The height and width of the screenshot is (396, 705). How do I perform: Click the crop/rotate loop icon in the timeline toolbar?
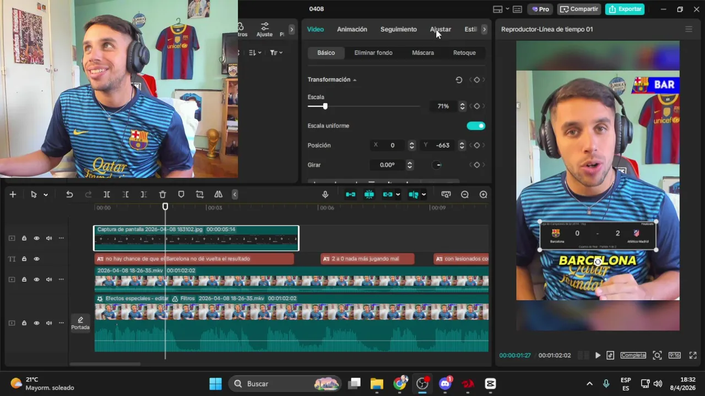coord(200,194)
